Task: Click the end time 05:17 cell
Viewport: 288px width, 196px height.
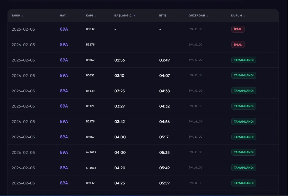Action: pyautogui.click(x=164, y=137)
